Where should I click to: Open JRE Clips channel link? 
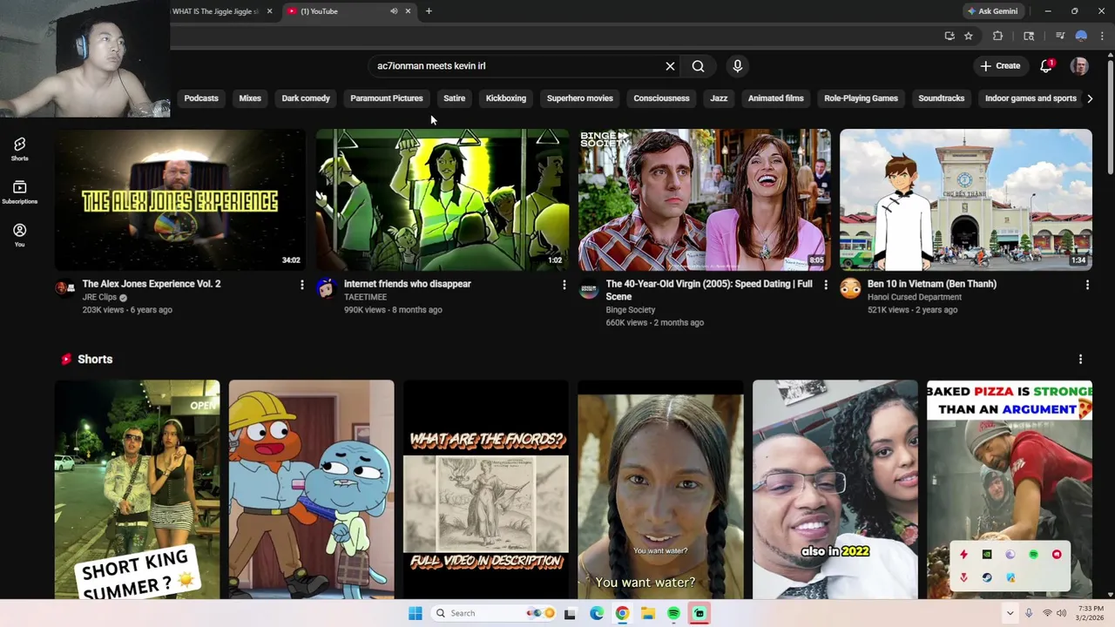(99, 297)
